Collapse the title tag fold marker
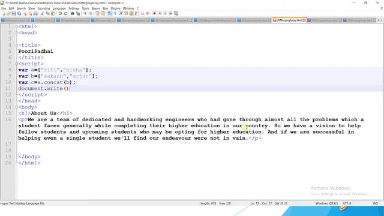The width and height of the screenshot is (384, 216). pos(17,45)
